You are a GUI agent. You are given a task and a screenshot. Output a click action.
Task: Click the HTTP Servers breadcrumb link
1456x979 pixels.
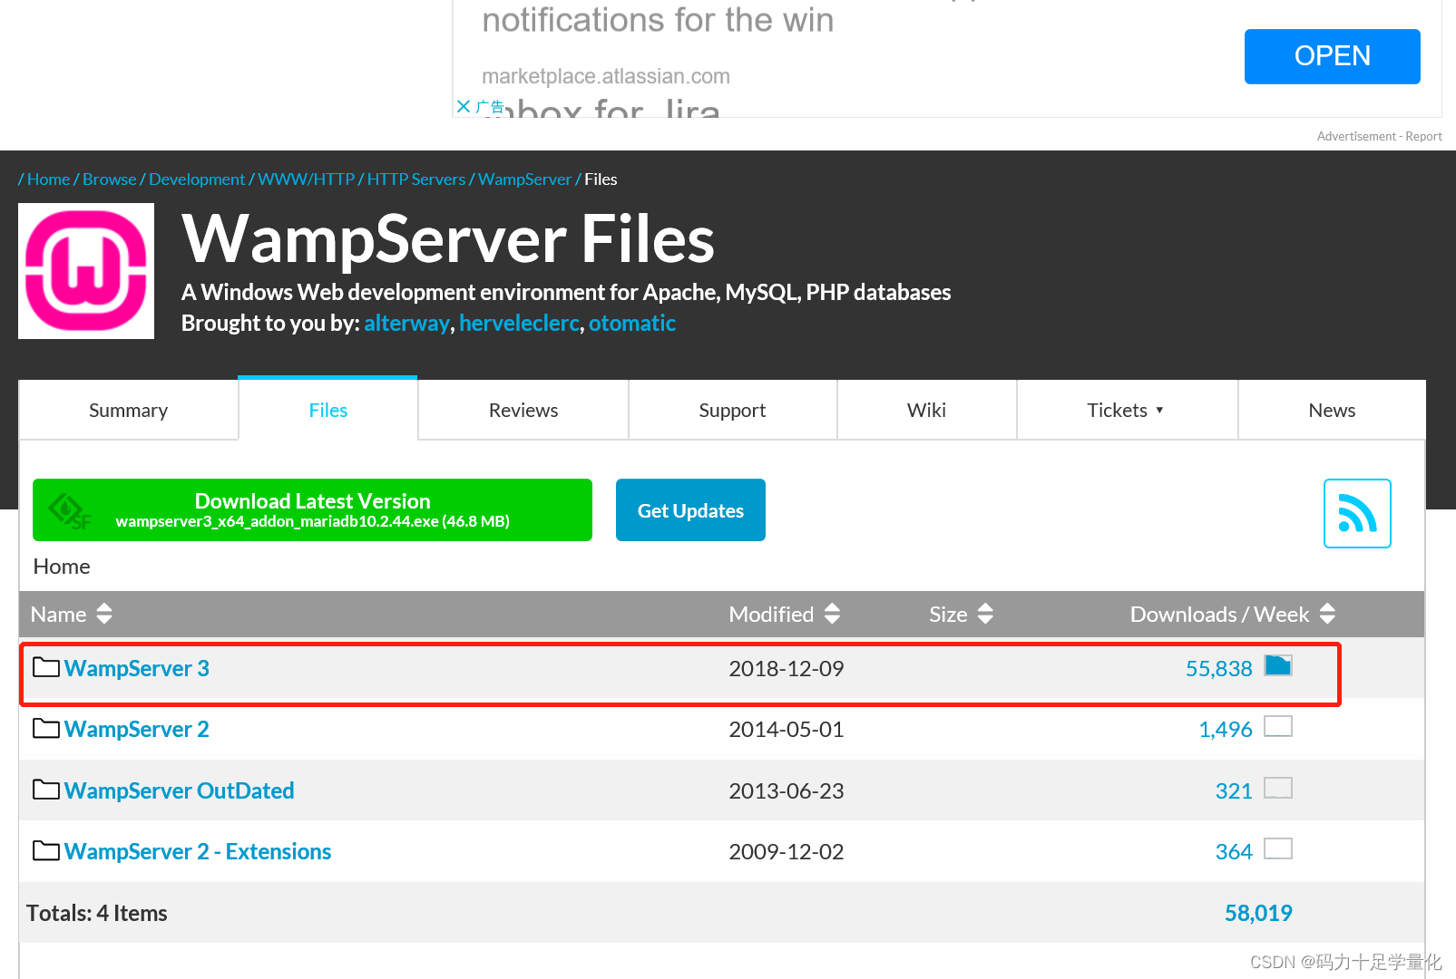[415, 179]
